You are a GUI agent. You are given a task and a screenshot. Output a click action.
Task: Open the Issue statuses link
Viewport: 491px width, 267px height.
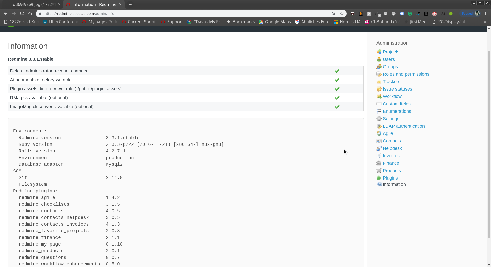pyautogui.click(x=397, y=89)
